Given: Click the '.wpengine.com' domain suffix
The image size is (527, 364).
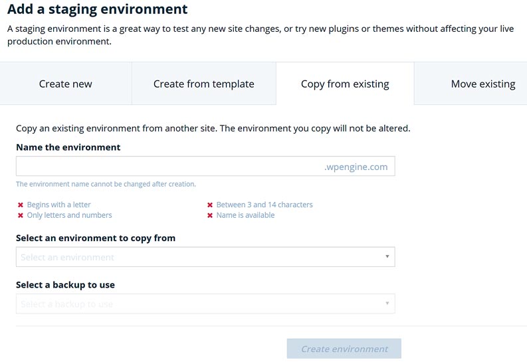Looking at the screenshot, I should 356,167.
